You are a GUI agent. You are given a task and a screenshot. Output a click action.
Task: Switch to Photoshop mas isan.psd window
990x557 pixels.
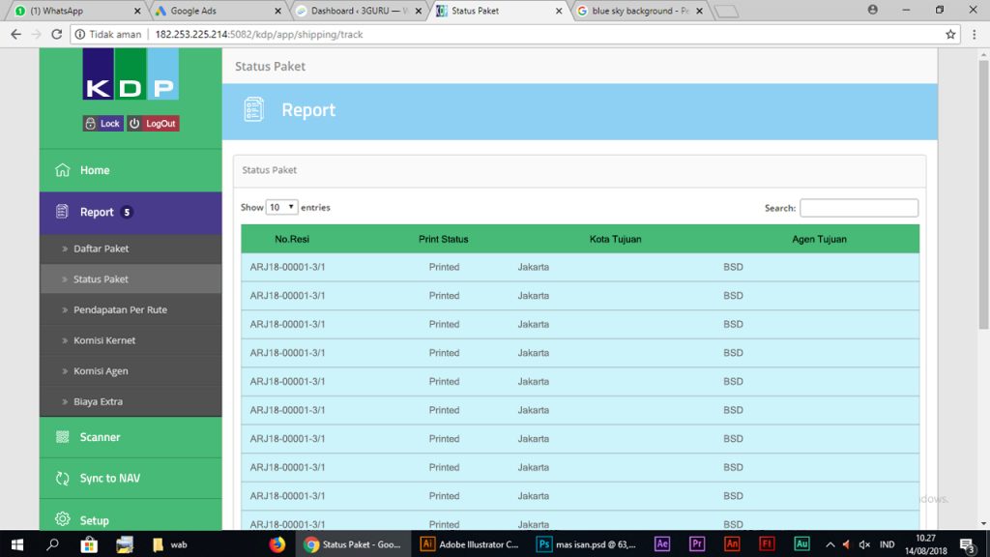click(x=587, y=543)
